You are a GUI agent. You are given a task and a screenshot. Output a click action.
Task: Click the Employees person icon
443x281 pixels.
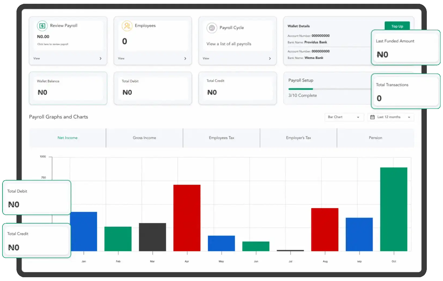[127, 26]
